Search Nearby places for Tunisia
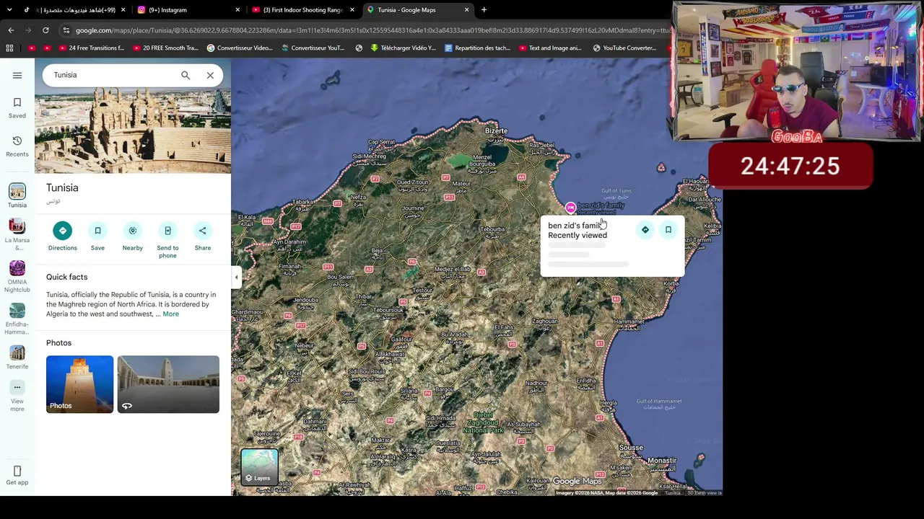This screenshot has width=924, height=519. pyautogui.click(x=133, y=236)
